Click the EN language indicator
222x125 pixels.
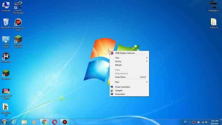pos(185,122)
